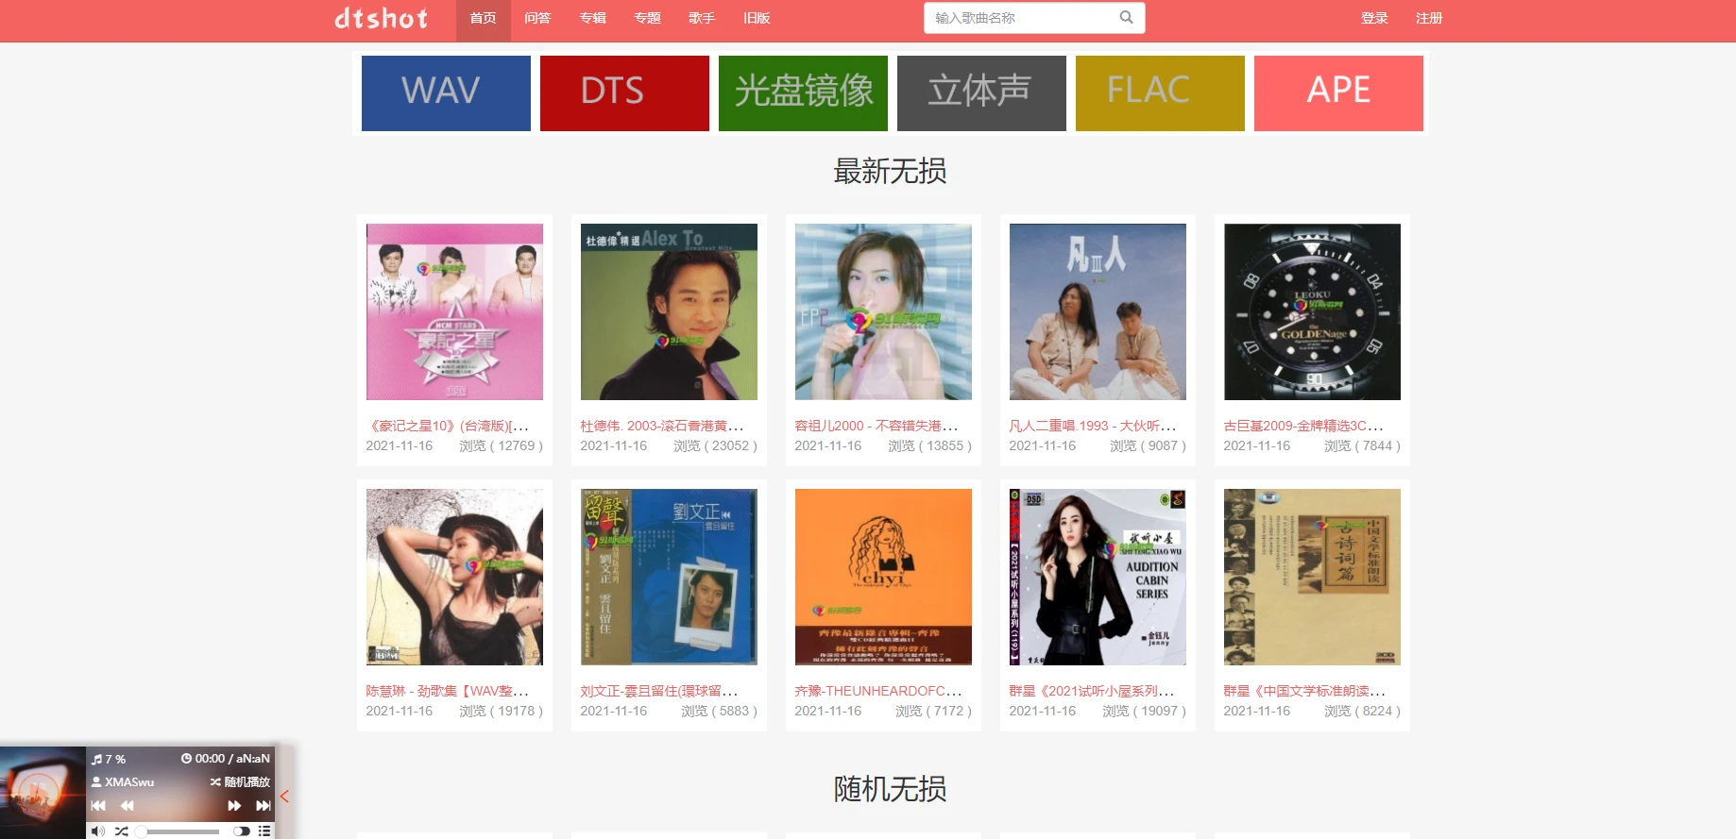Open the 凡人二重唱 album cover thumbnail
This screenshot has width=1736, height=839.
1098,311
